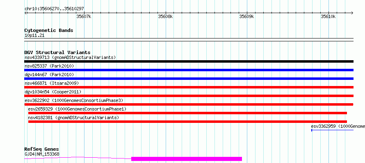
Task: Click the 10p11.21 cytogenetic band line
Action: coord(189,40)
